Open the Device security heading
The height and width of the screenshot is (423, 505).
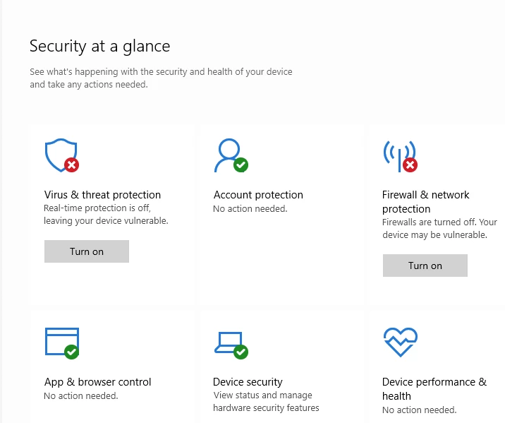[x=248, y=382]
